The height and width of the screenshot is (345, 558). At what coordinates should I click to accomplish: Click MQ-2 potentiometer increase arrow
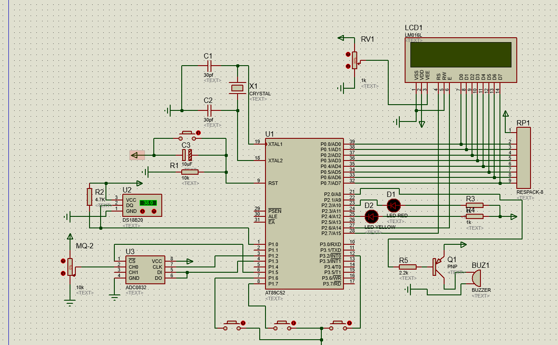pos(63,261)
